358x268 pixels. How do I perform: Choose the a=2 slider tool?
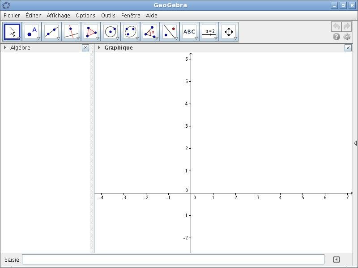coord(209,32)
